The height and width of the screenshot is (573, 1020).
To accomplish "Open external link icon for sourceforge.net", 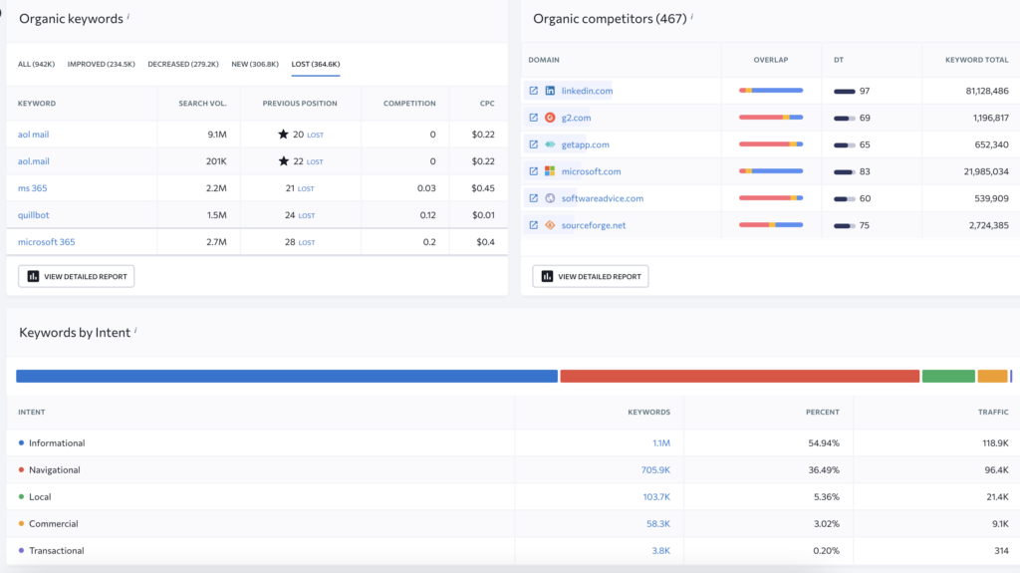I will 534,225.
